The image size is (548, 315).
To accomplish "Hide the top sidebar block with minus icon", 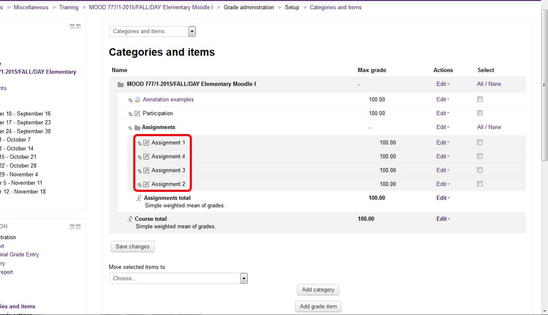I will click(x=72, y=27).
